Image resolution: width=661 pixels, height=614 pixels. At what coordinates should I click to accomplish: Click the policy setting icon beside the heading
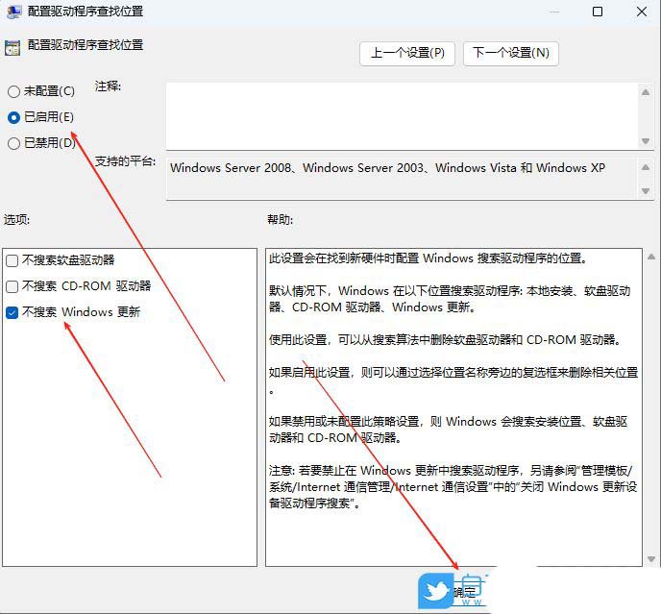pos(12,46)
